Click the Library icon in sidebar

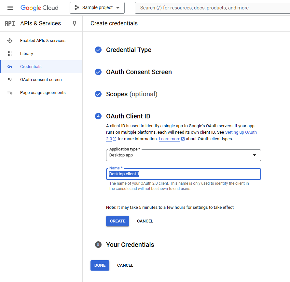pos(10,54)
